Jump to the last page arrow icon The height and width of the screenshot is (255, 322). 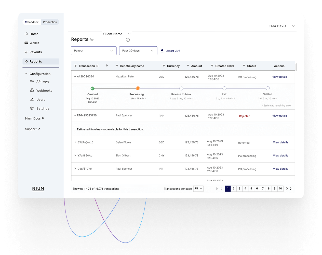[291, 189]
